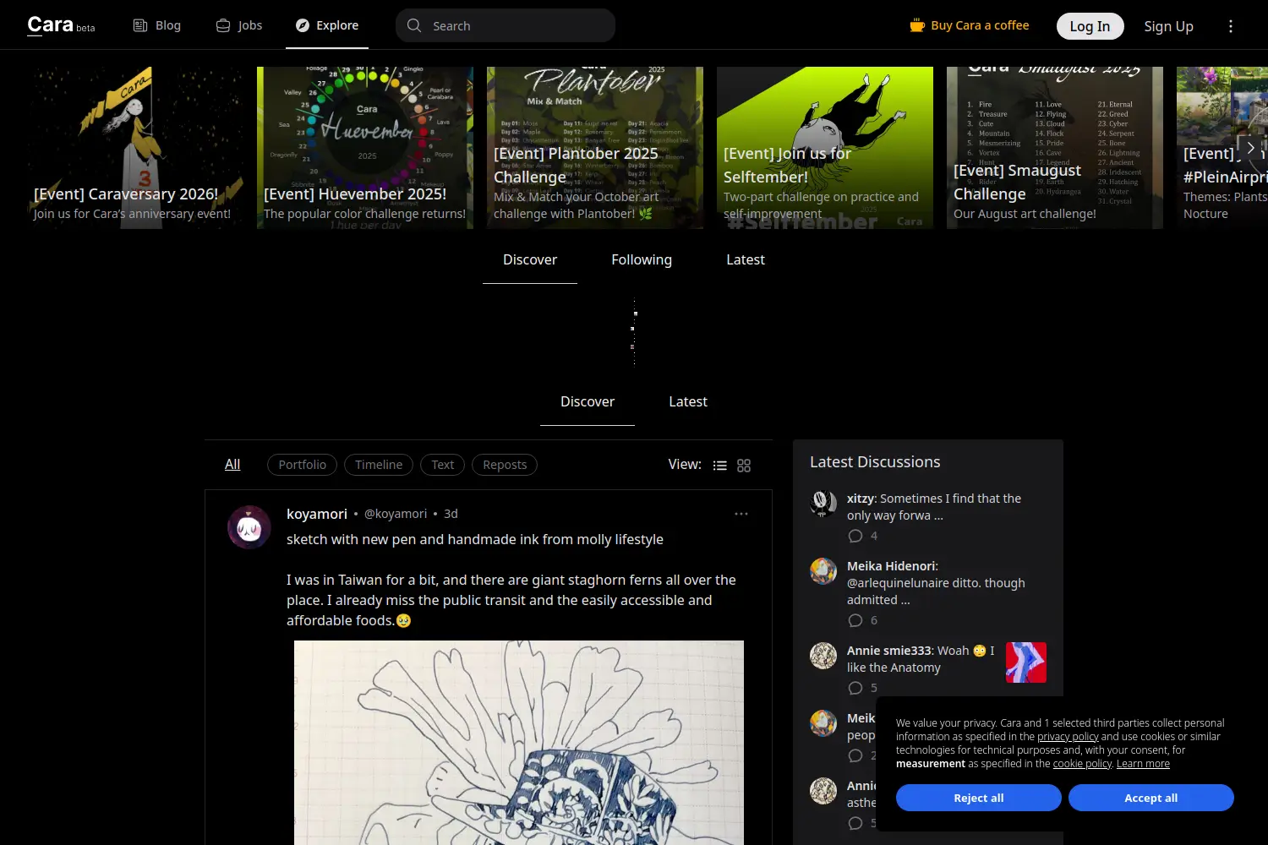Select the lower Discover tab above filters
This screenshot has height=845, width=1268.
point(588,402)
